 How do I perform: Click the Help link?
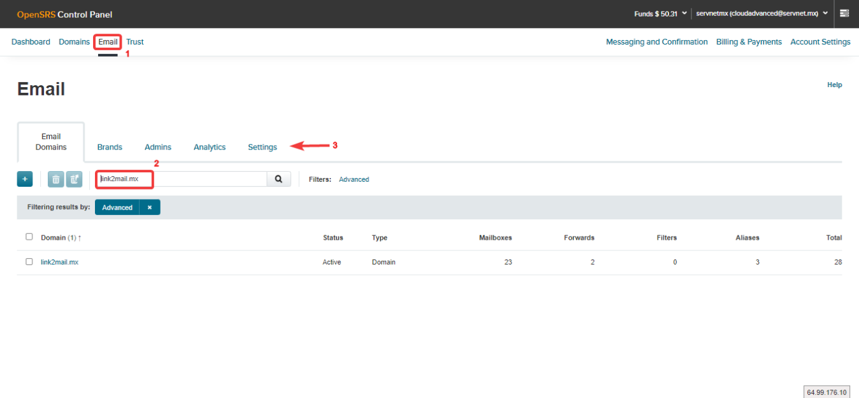pyautogui.click(x=834, y=85)
